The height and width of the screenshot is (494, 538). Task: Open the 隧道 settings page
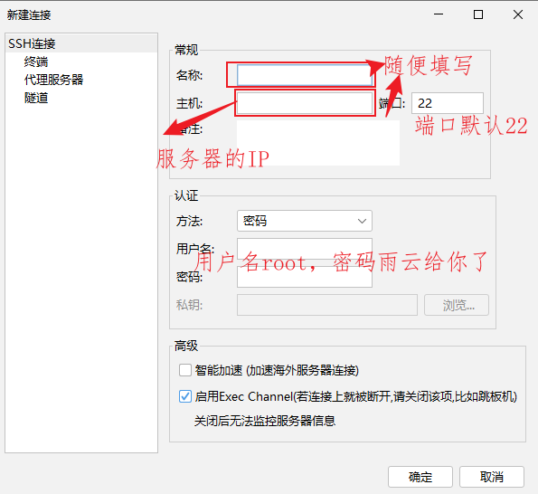tap(36, 98)
